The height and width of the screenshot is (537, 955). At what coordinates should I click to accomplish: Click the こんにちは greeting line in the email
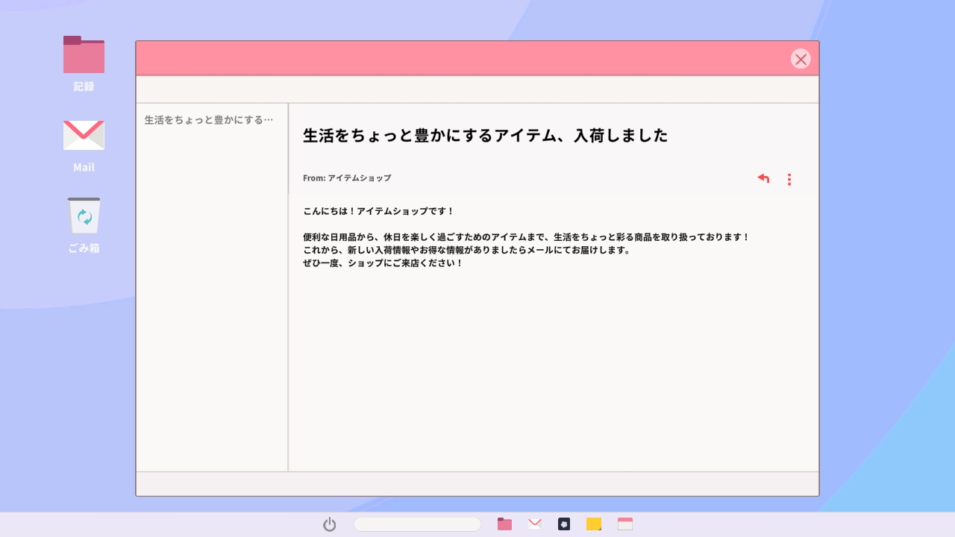(x=378, y=211)
